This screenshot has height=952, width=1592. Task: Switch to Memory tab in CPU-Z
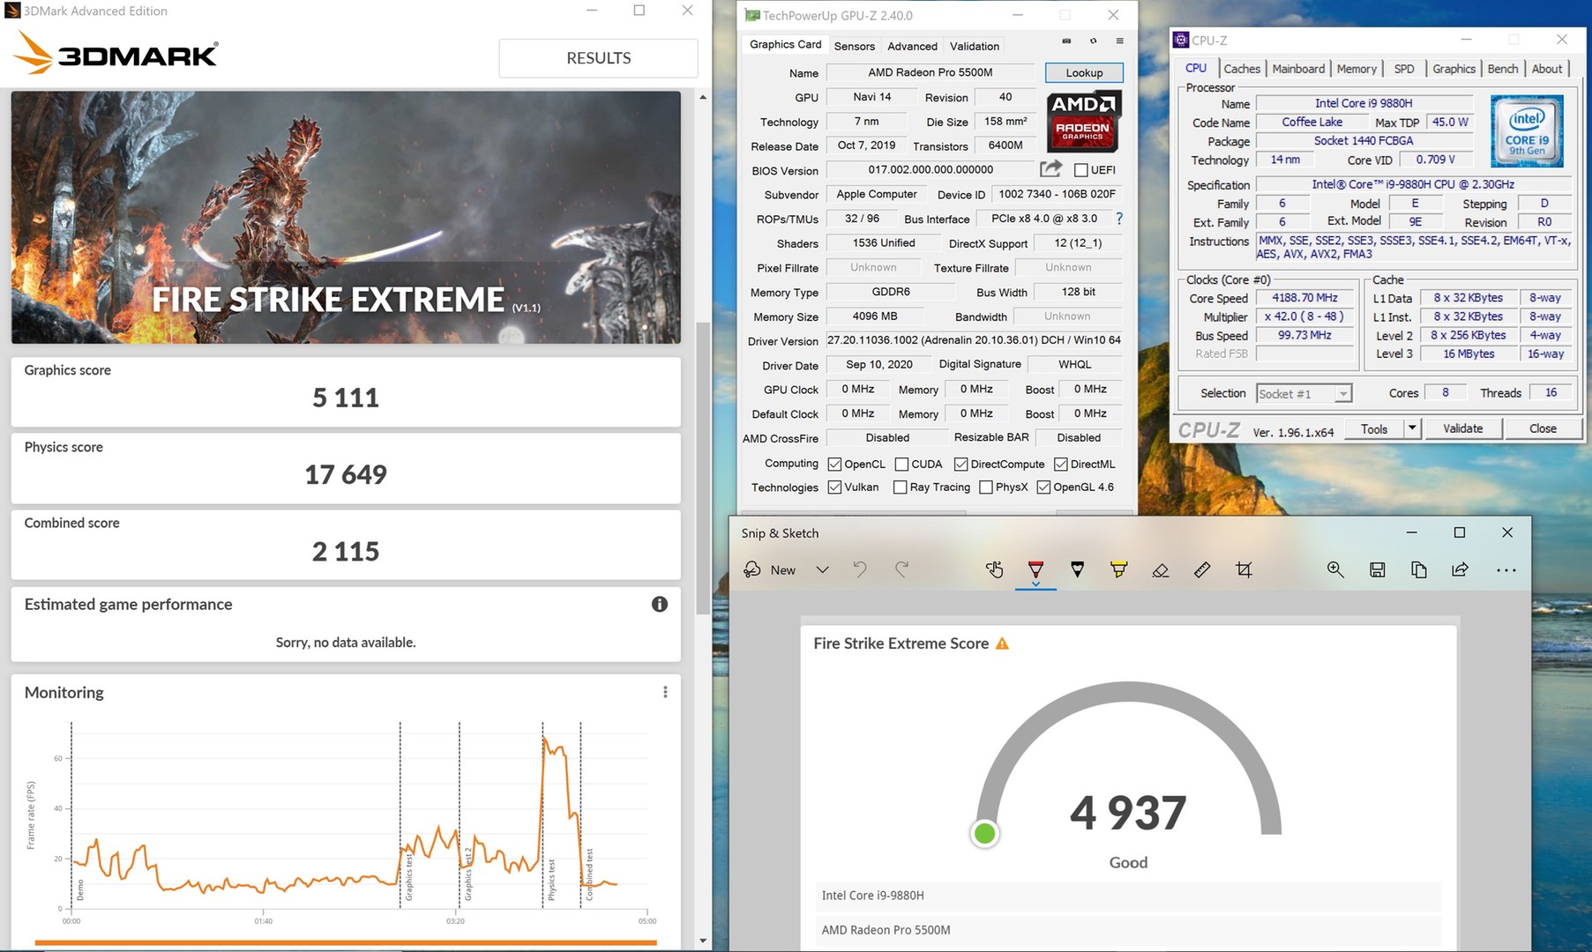click(1357, 69)
